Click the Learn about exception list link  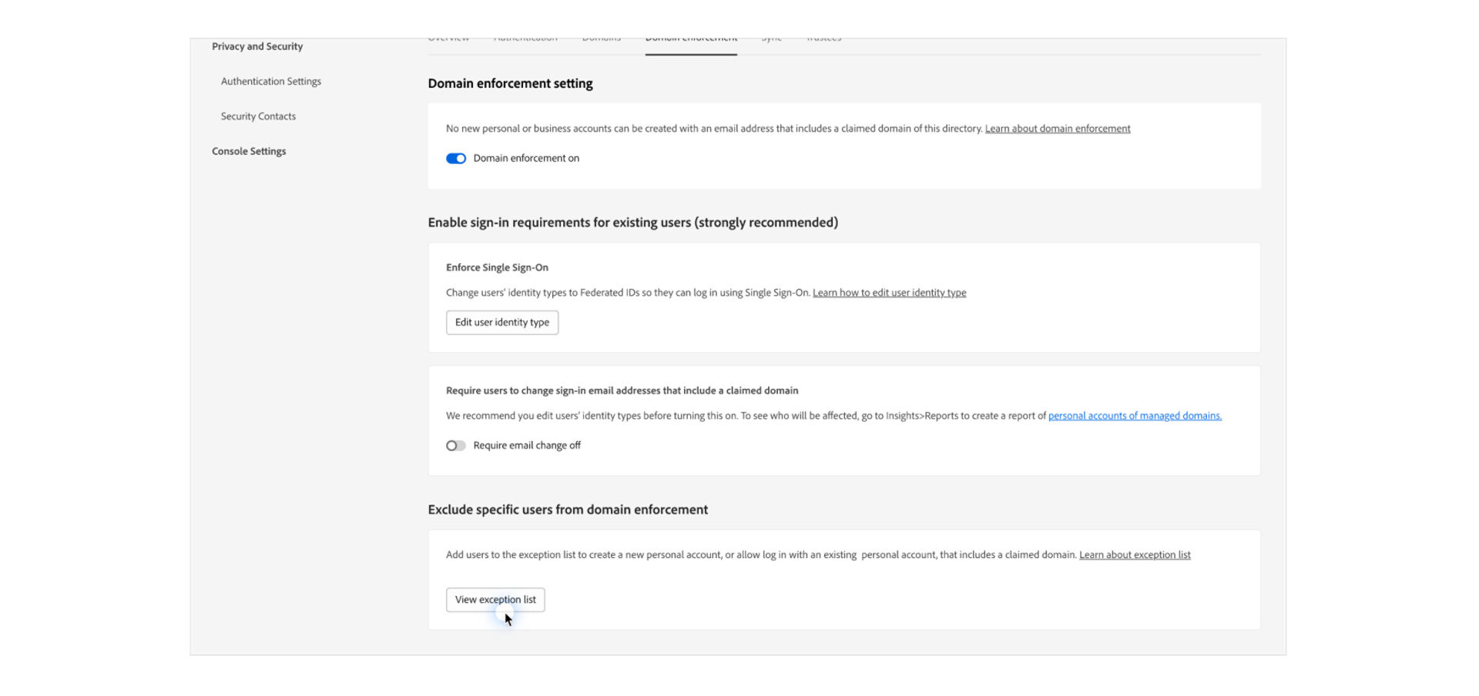[x=1135, y=554]
